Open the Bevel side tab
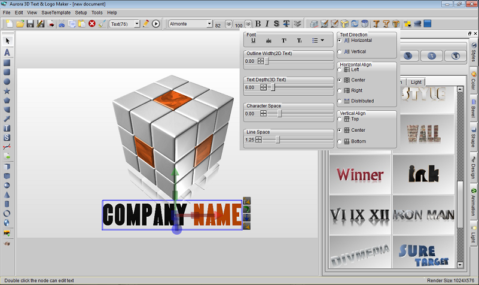The image size is (479, 285). pyautogui.click(x=474, y=108)
